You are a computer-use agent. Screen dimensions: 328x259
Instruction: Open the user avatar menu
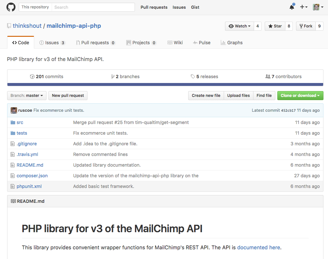[x=318, y=7]
